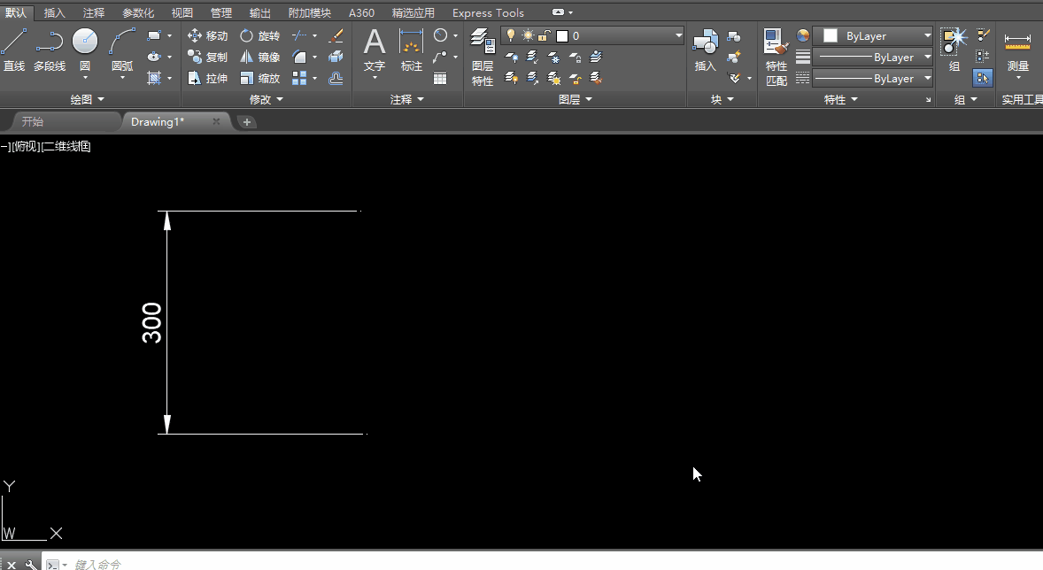Click the 测量 (Measure) utility button
This screenshot has width=1043, height=570.
click(x=1018, y=51)
